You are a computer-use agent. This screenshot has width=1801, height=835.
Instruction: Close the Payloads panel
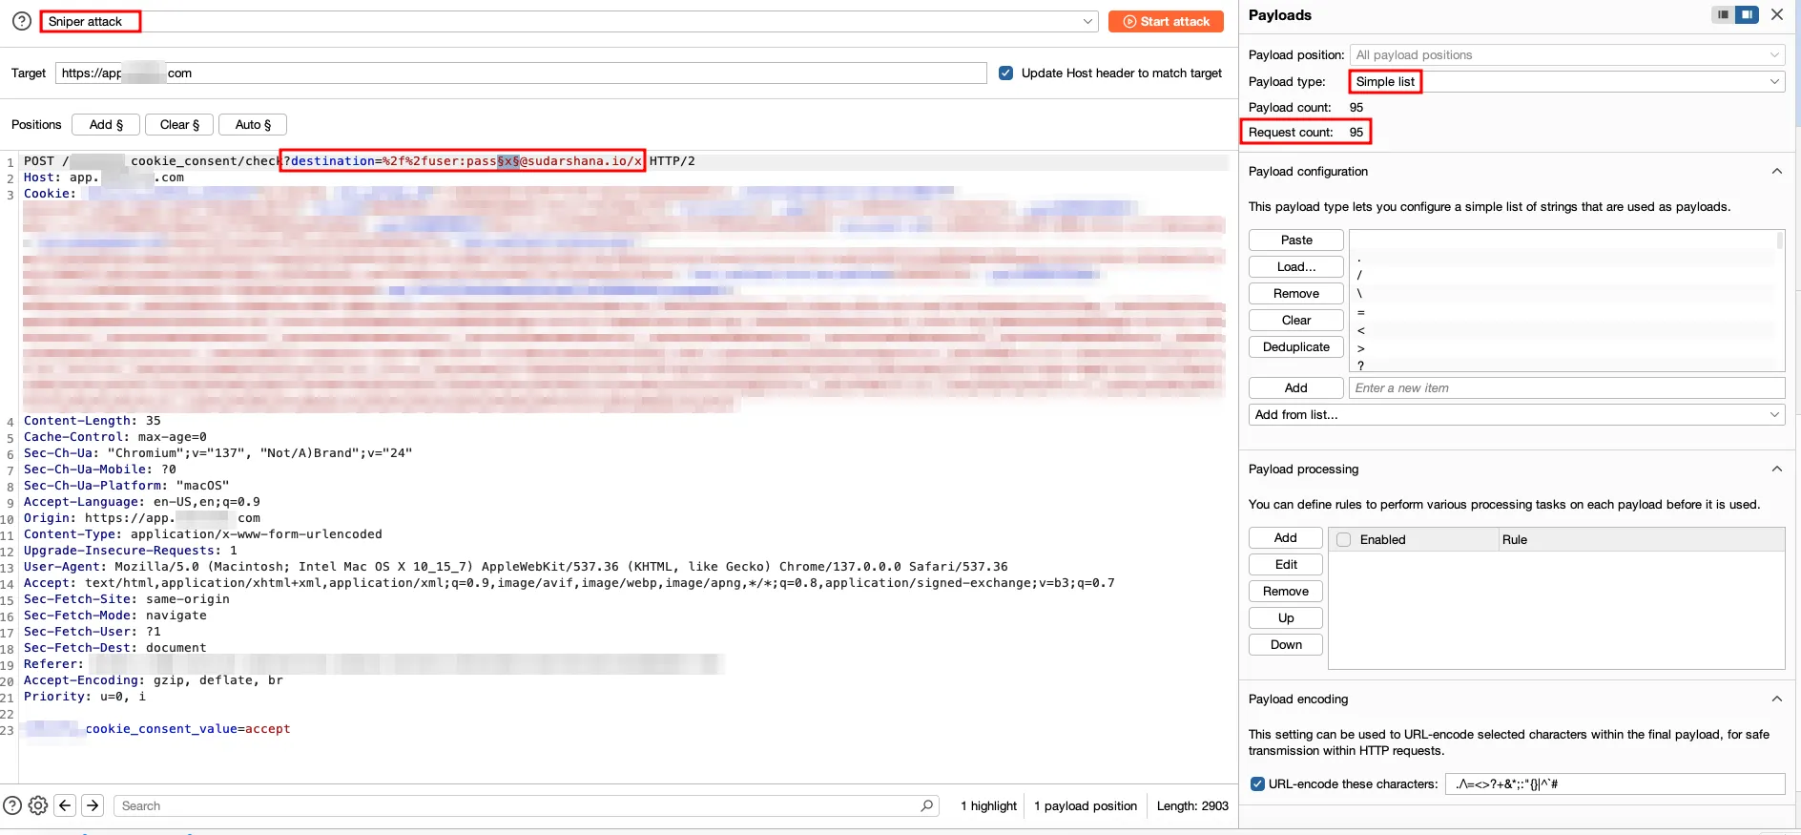point(1777,14)
